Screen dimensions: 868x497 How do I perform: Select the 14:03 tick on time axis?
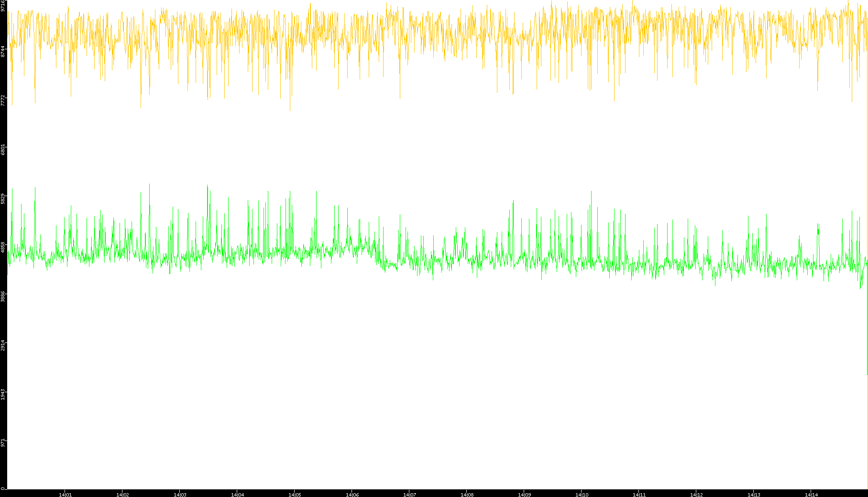[x=180, y=494]
